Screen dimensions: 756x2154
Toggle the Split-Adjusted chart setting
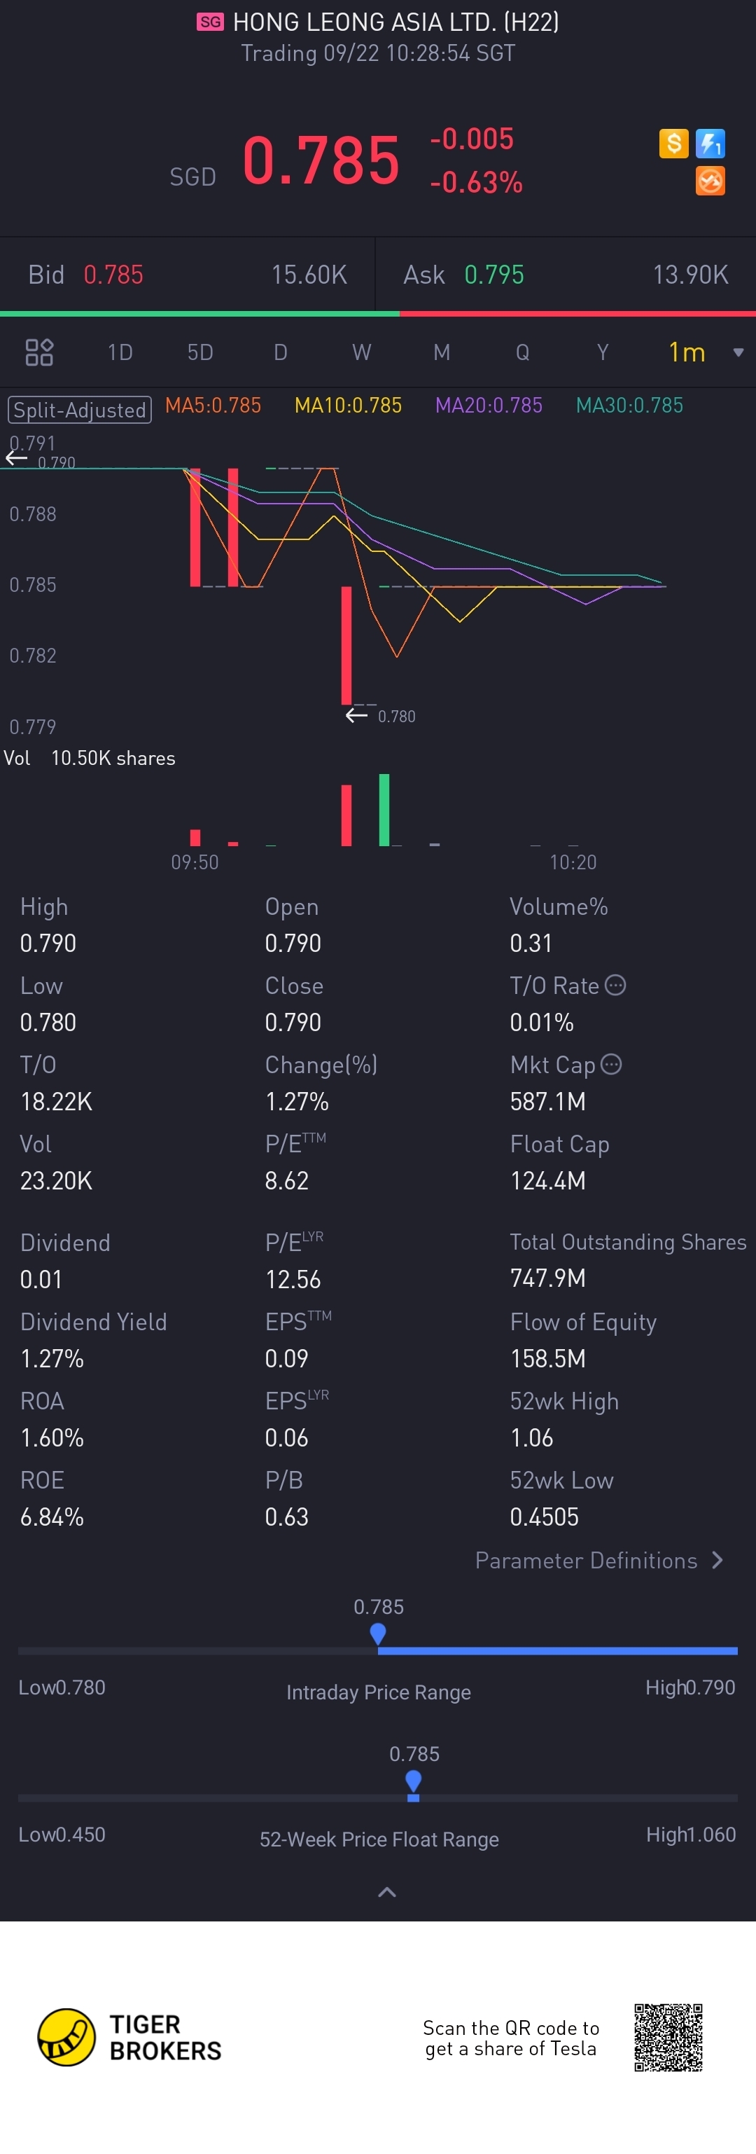pos(79,410)
